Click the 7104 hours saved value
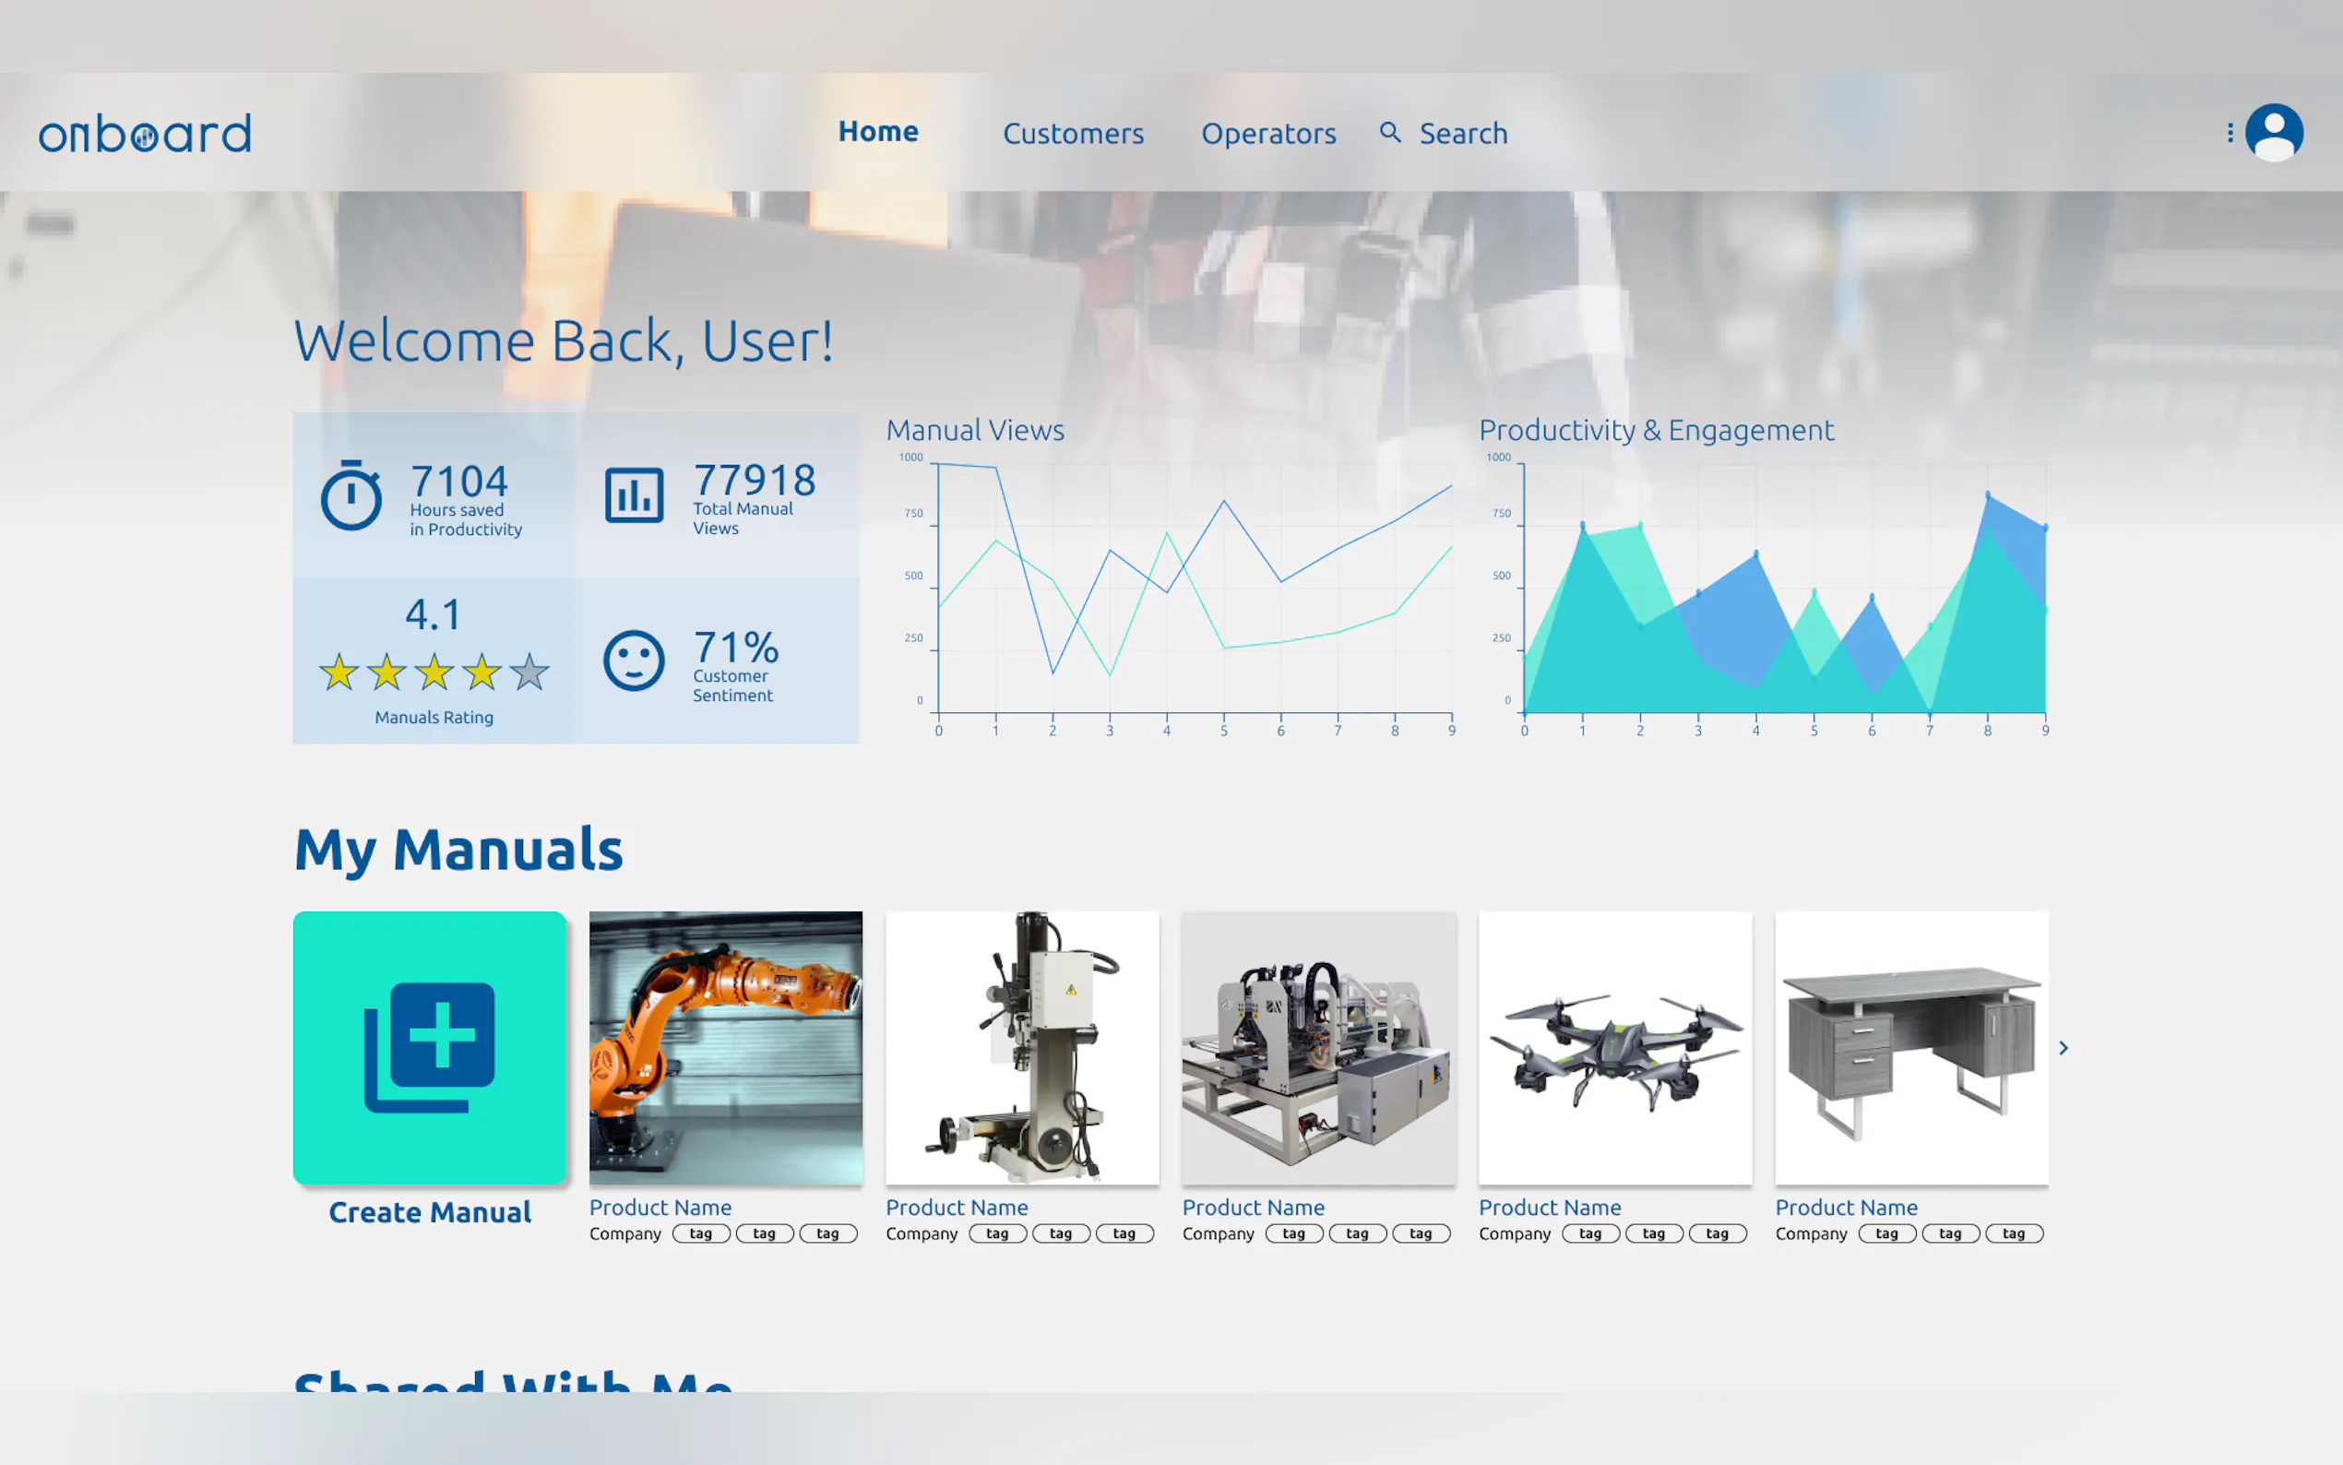 coord(459,481)
